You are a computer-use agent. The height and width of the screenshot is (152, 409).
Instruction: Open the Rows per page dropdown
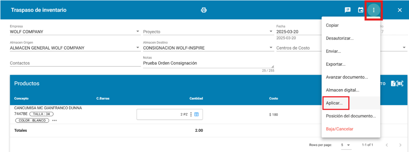(346, 145)
